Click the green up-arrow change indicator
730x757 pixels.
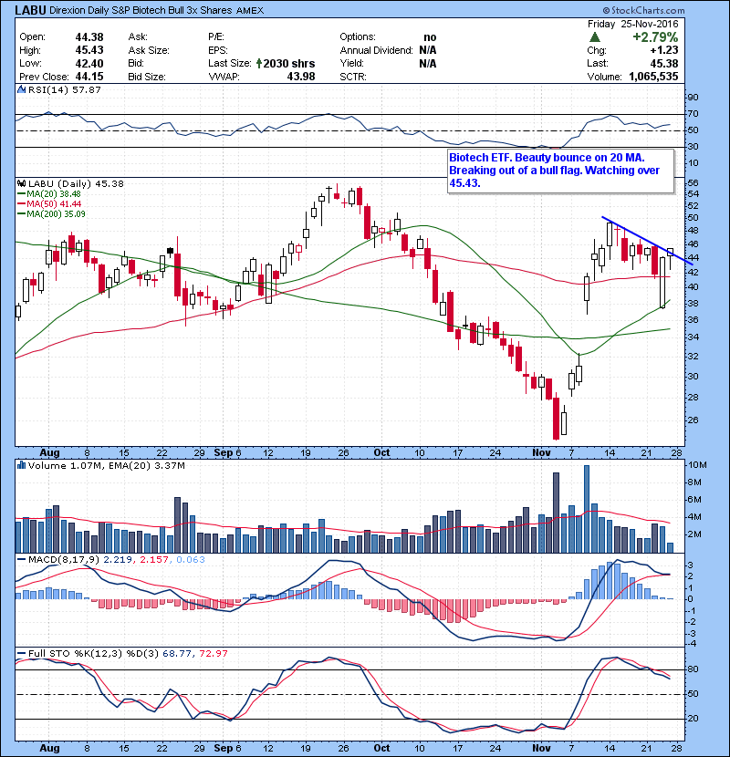595,37
